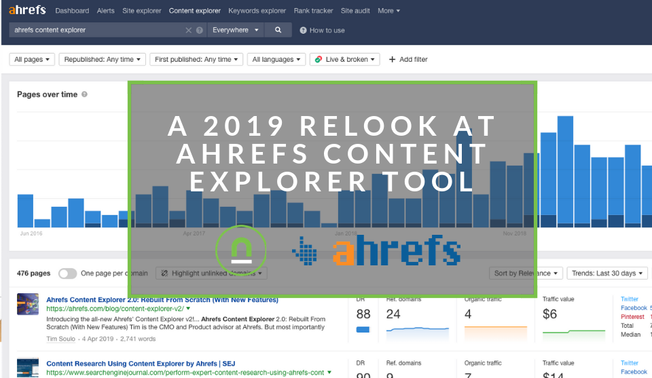This screenshot has height=378, width=652.
Task: Click the first result's thumbnail image
Action: [x=28, y=304]
